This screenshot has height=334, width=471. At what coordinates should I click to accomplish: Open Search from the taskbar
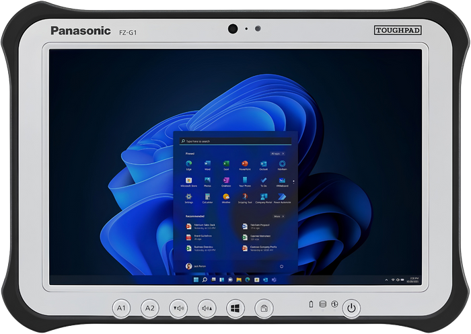click(205, 280)
